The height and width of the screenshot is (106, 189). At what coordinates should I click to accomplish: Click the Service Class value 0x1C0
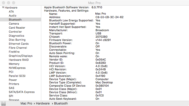tap(100, 95)
